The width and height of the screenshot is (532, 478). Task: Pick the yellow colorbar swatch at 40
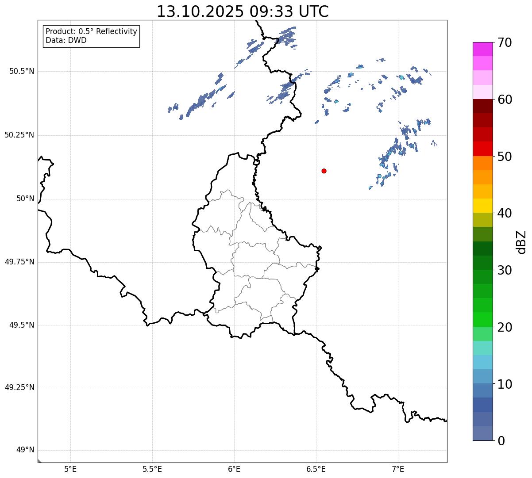[482, 206]
